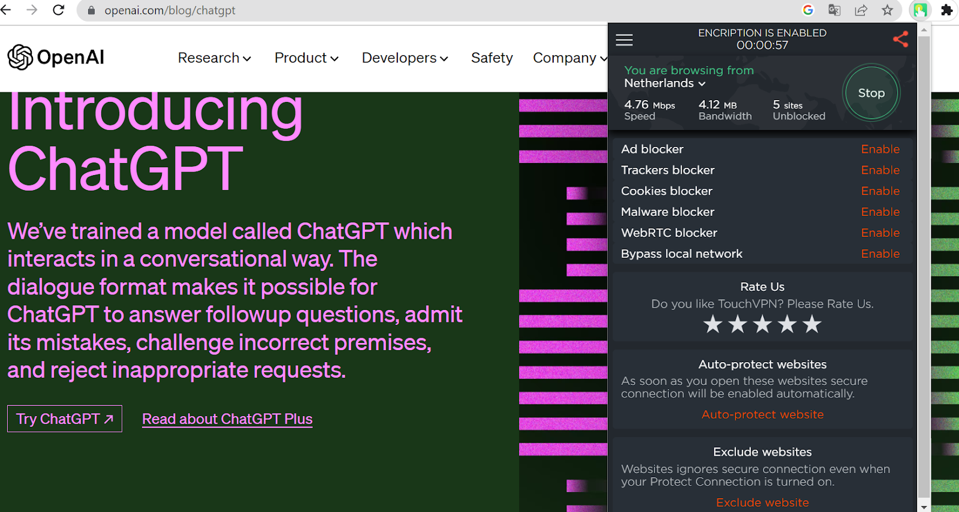Open the Safety nav item

491,58
